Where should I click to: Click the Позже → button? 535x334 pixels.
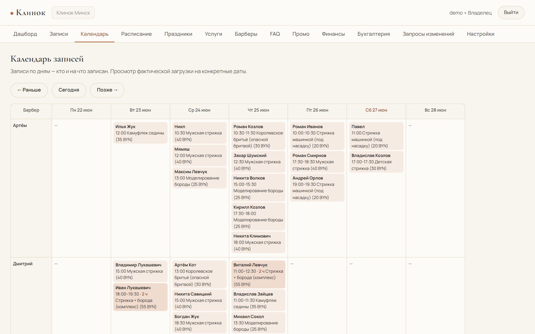(107, 90)
